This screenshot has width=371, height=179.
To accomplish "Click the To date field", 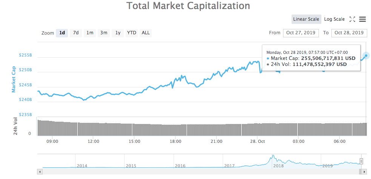I will click(349, 33).
